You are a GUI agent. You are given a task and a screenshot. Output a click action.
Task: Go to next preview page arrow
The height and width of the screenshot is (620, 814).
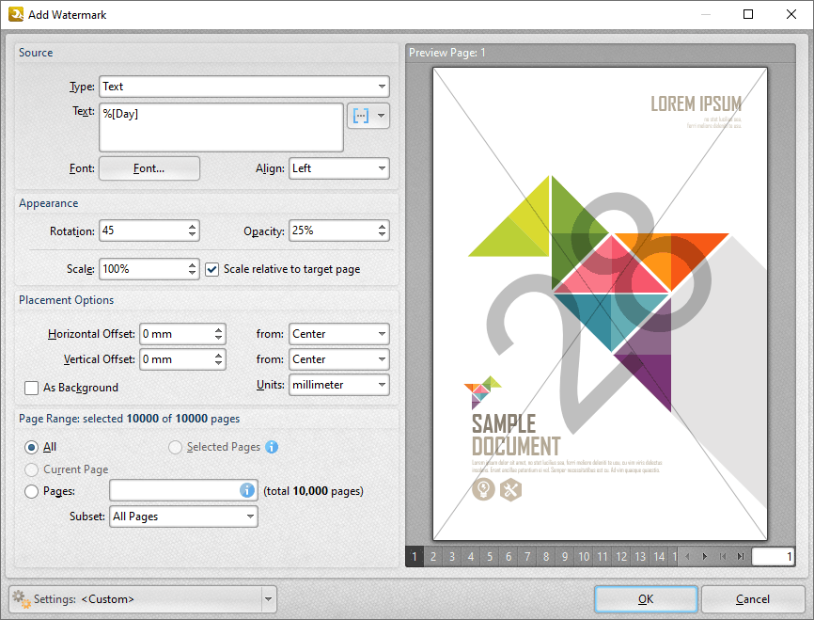(x=705, y=557)
